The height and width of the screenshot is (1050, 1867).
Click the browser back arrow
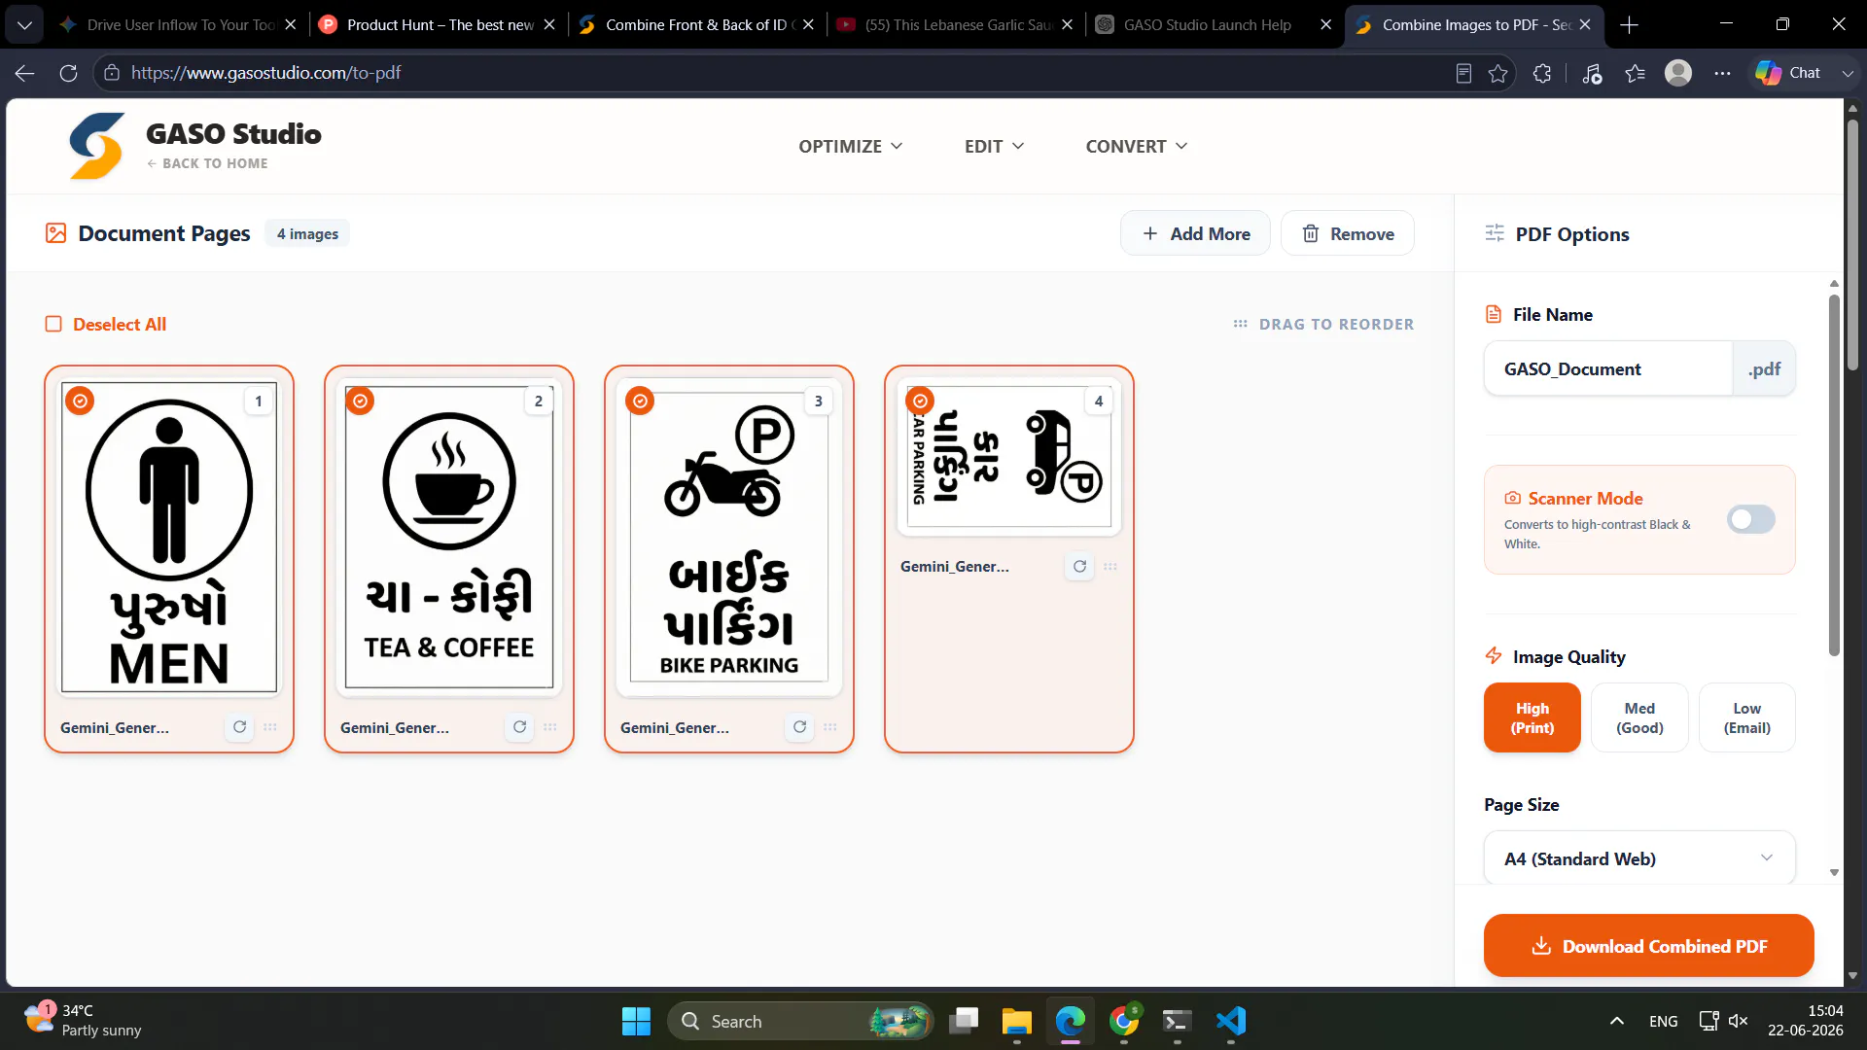(x=25, y=73)
